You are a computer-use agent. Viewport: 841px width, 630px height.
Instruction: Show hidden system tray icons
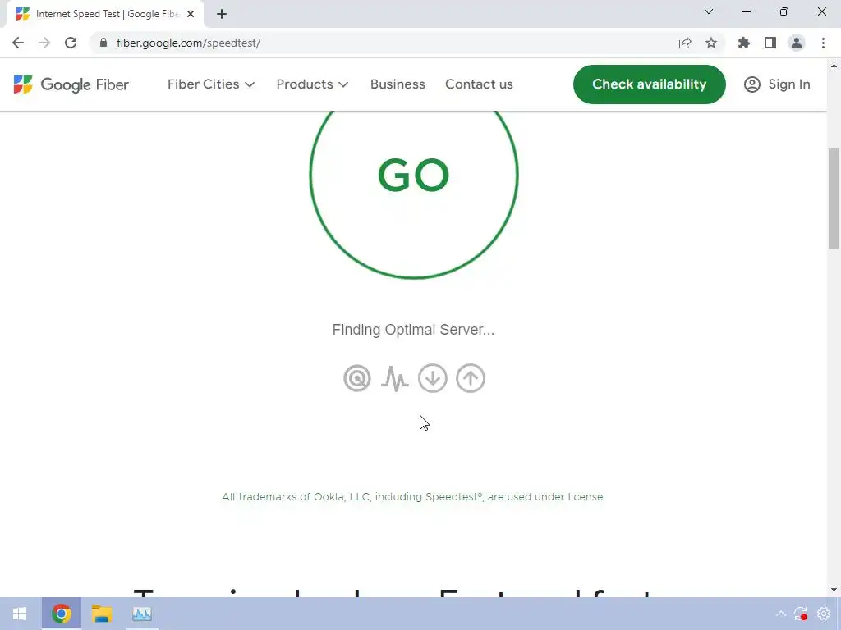coord(781,614)
